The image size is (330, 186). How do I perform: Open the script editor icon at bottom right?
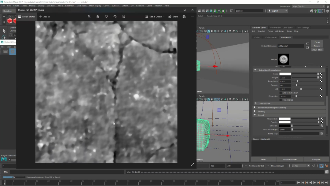[327, 172]
